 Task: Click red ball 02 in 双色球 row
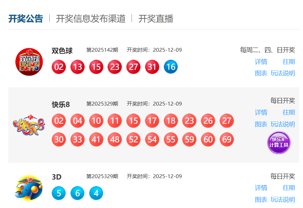click(x=59, y=67)
